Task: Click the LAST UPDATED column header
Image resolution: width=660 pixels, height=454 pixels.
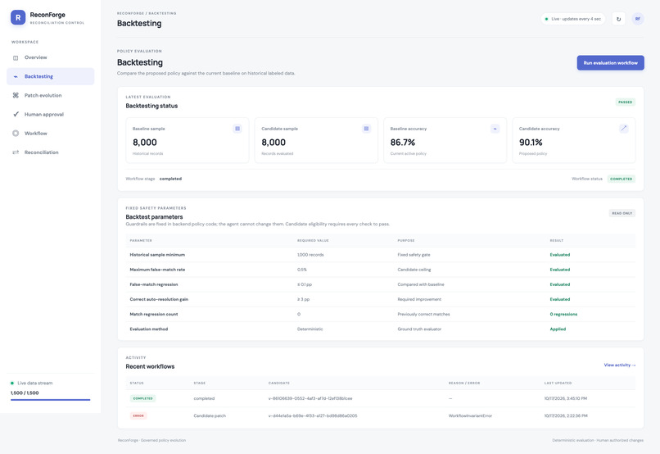Action: [558, 384]
